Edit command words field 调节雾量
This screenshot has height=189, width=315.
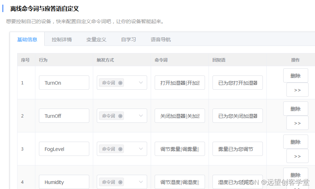point(180,149)
